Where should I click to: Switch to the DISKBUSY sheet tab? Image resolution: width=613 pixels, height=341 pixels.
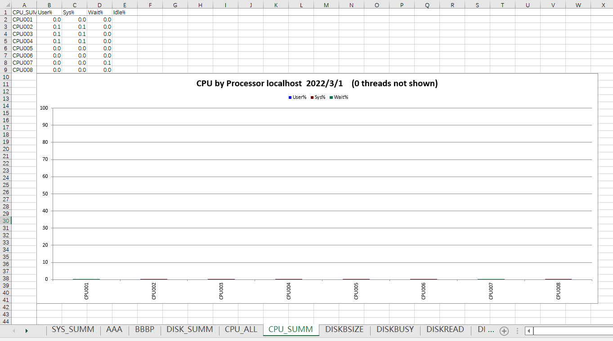(395, 330)
